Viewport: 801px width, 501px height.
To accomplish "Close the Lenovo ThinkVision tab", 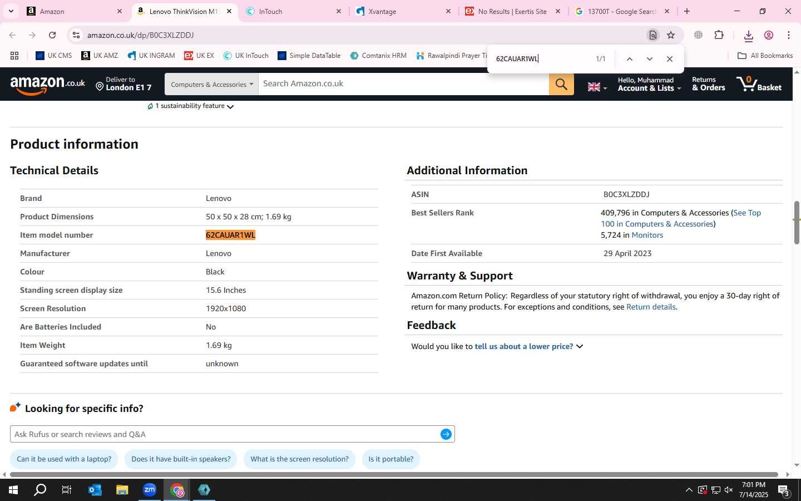I will click(x=229, y=11).
